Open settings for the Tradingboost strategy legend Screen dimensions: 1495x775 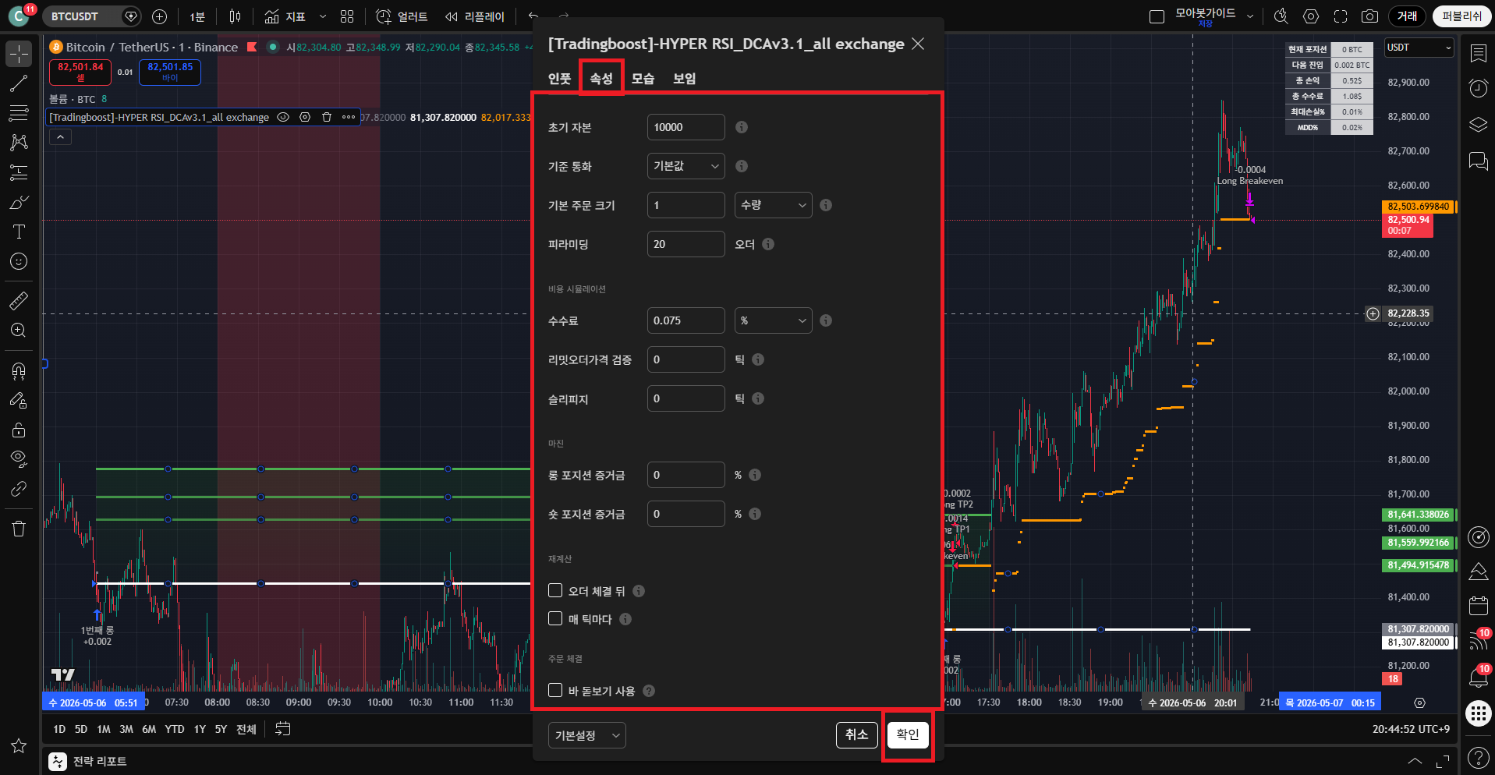pos(305,117)
